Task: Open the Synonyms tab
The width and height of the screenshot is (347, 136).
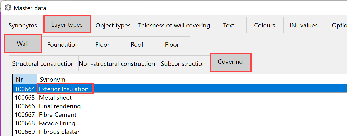Action: tap(23, 25)
